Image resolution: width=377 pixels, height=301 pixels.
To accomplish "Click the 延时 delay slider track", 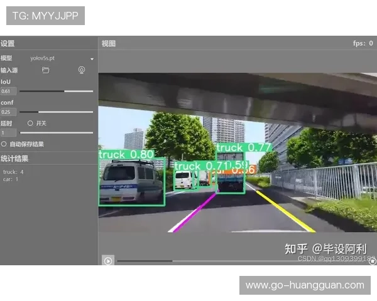I will (57, 132).
